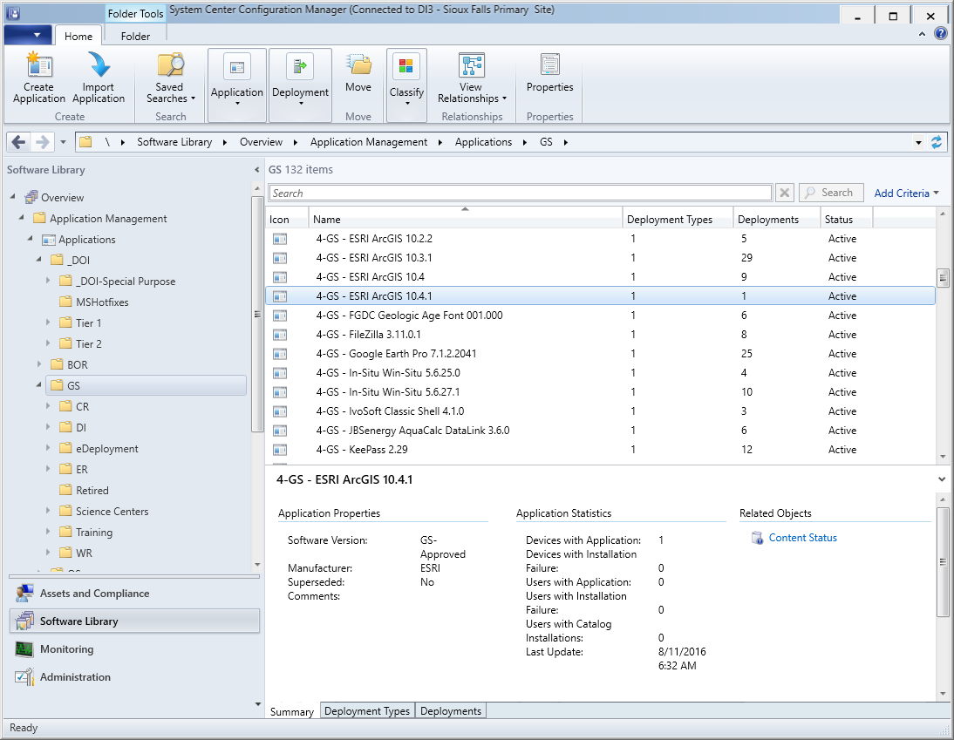Click the Assets and Compliance workspace icon
The image size is (954, 740).
coord(25,594)
